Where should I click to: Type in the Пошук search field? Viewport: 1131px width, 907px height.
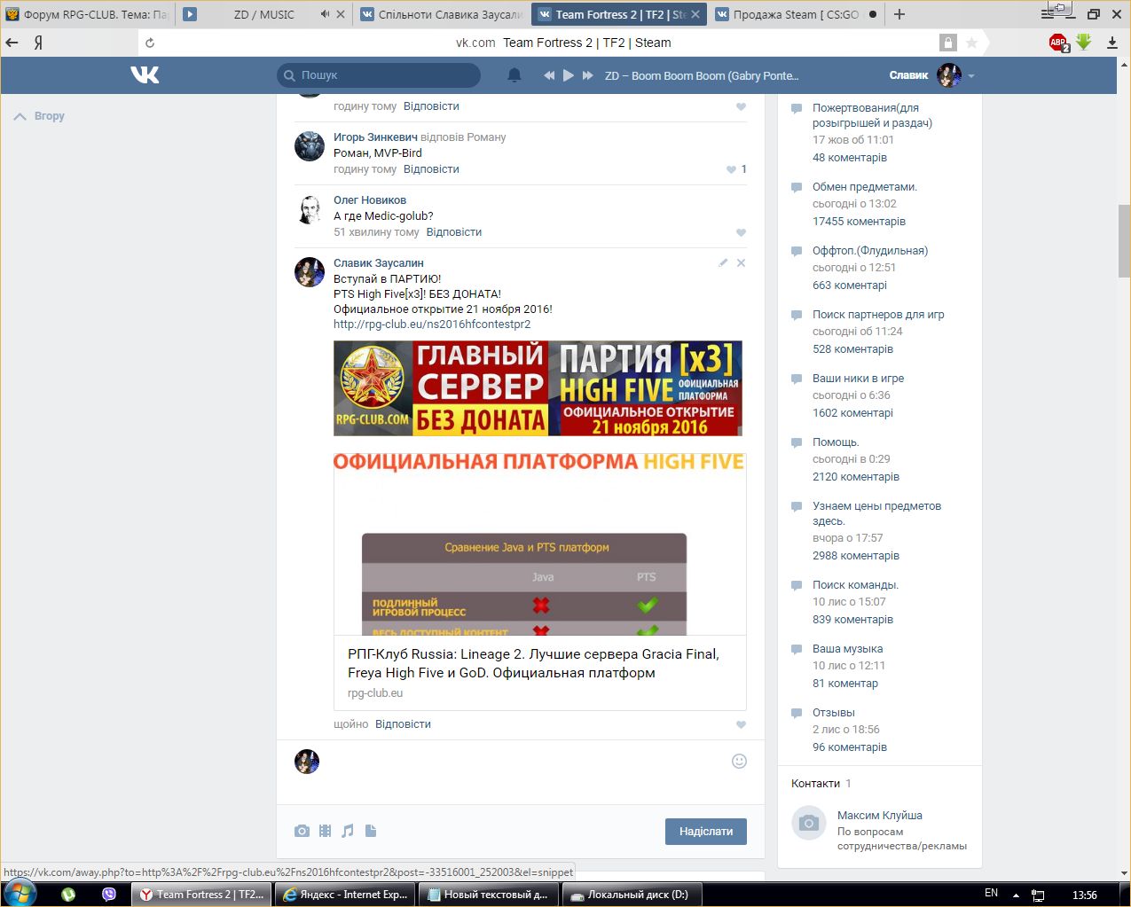[386, 75]
